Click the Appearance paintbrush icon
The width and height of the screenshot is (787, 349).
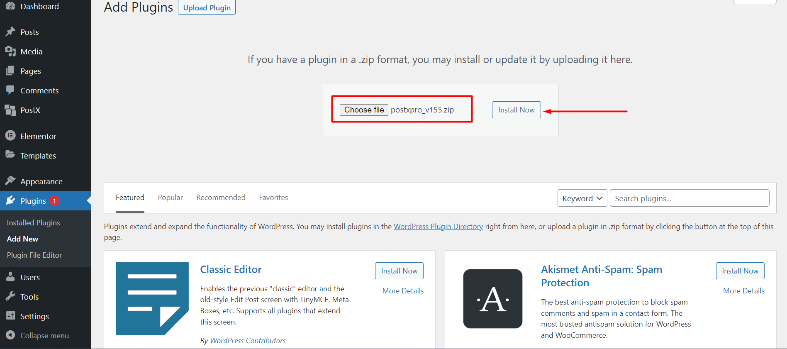tap(10, 181)
